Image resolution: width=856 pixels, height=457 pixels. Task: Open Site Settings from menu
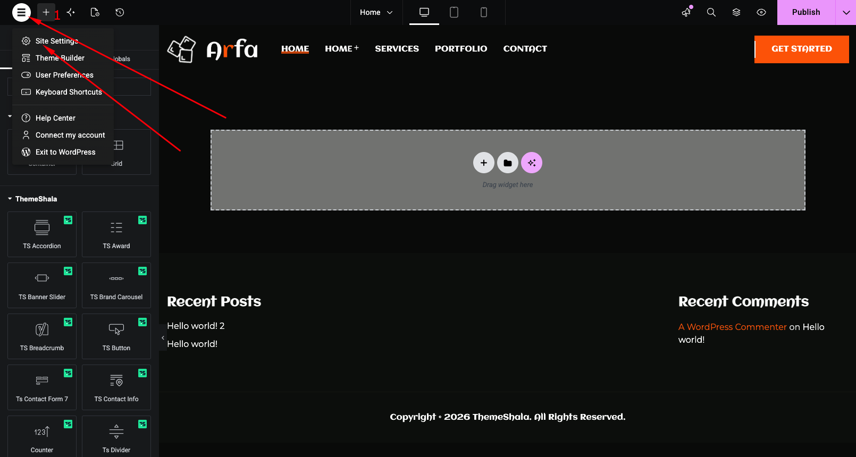(63, 41)
